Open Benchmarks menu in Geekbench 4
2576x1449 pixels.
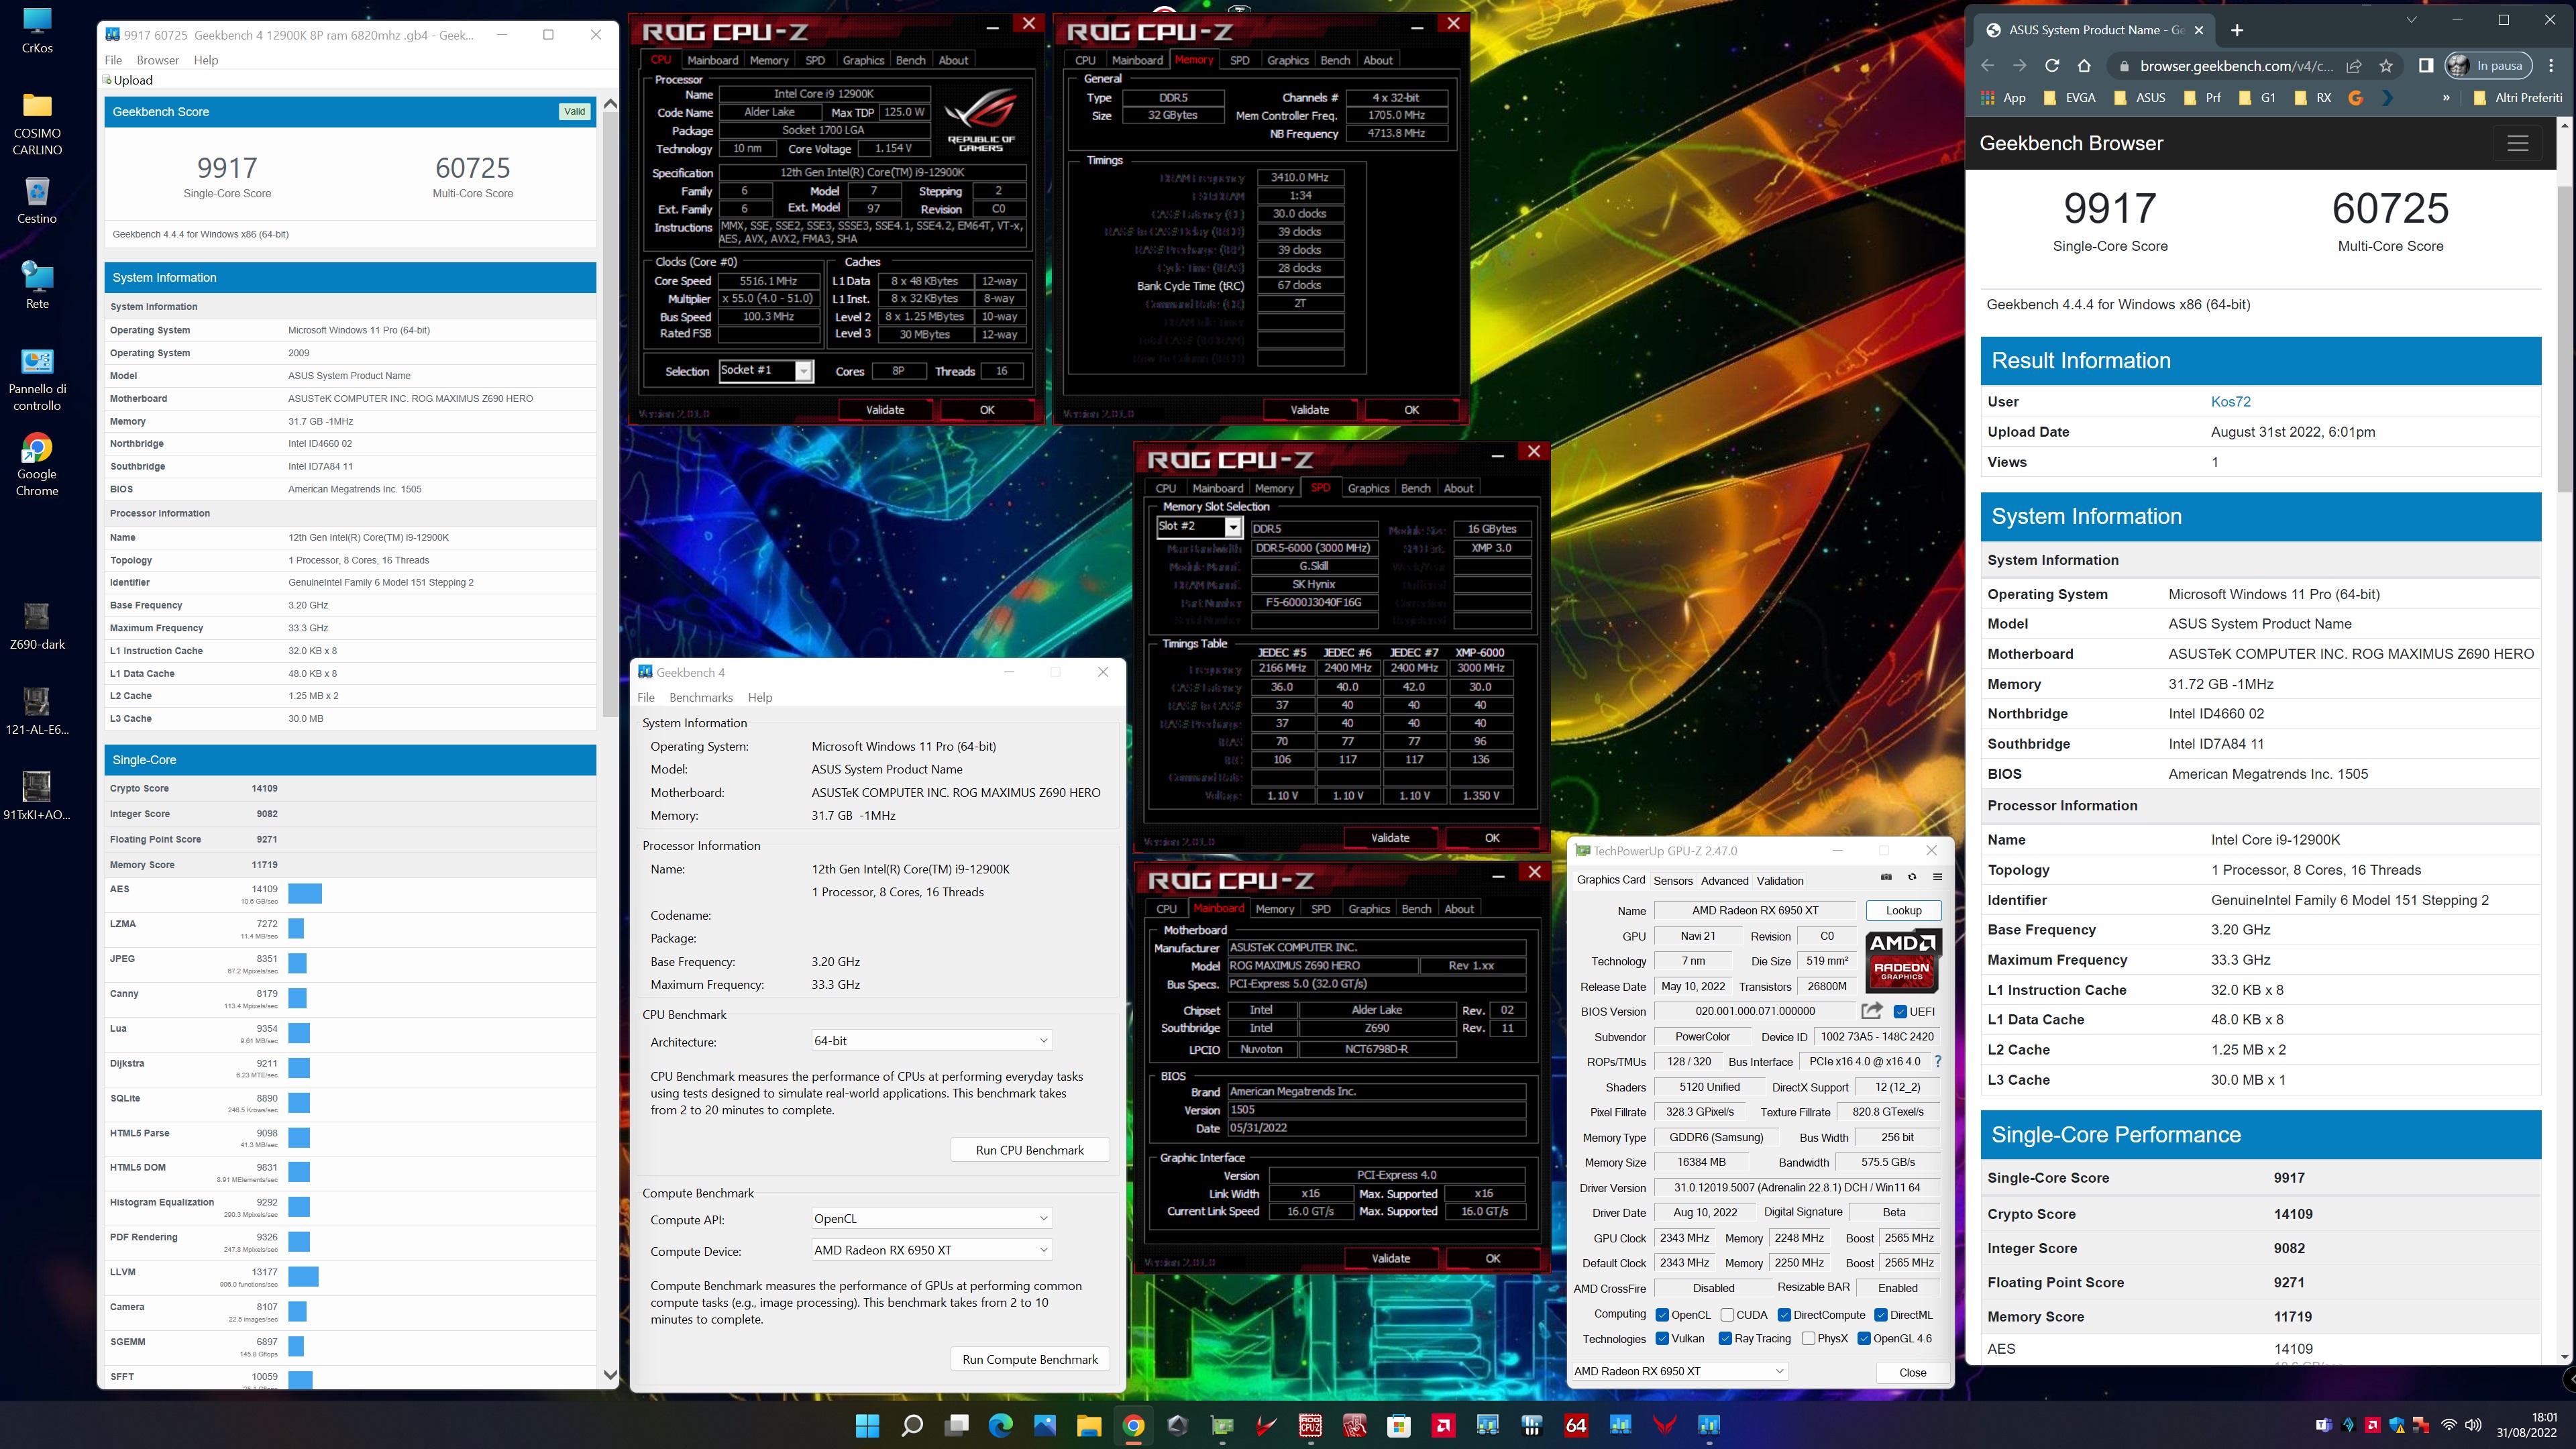coord(700,697)
